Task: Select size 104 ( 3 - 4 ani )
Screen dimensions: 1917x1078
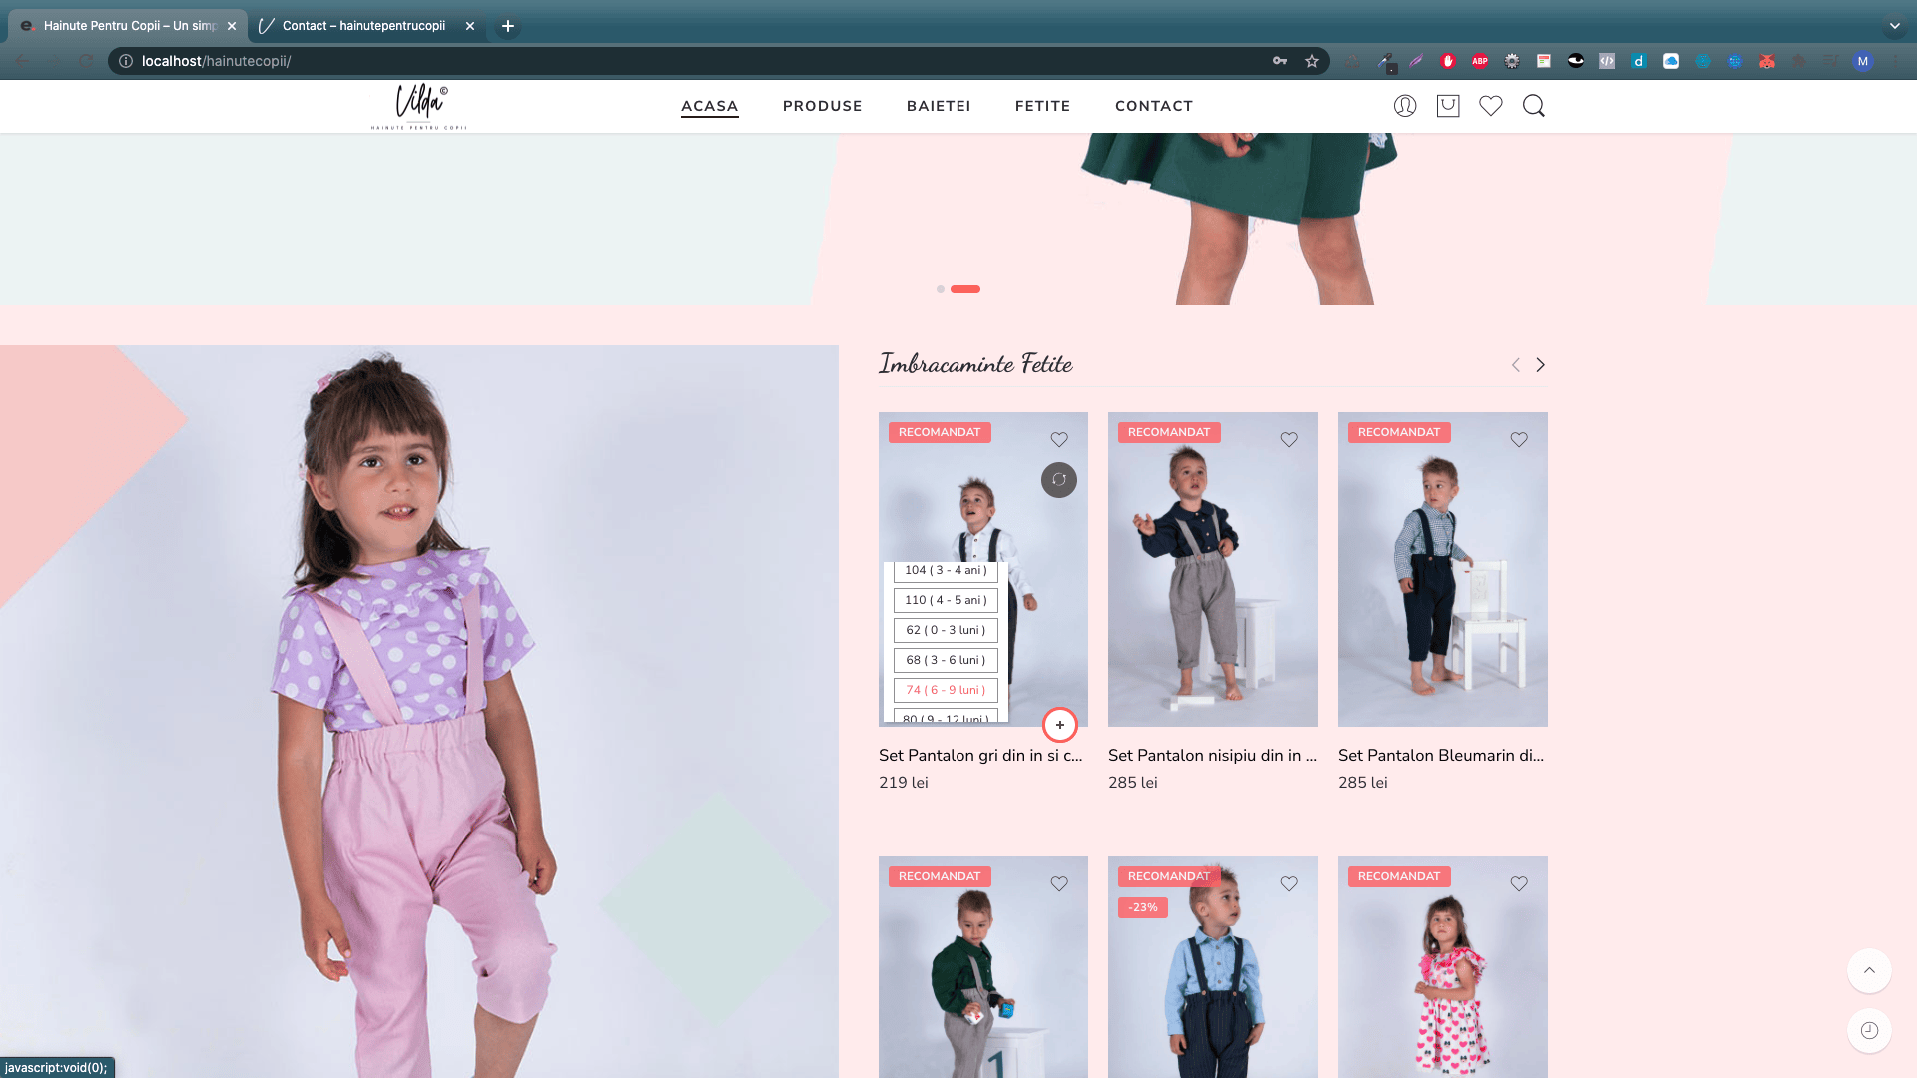Action: pyautogui.click(x=946, y=571)
